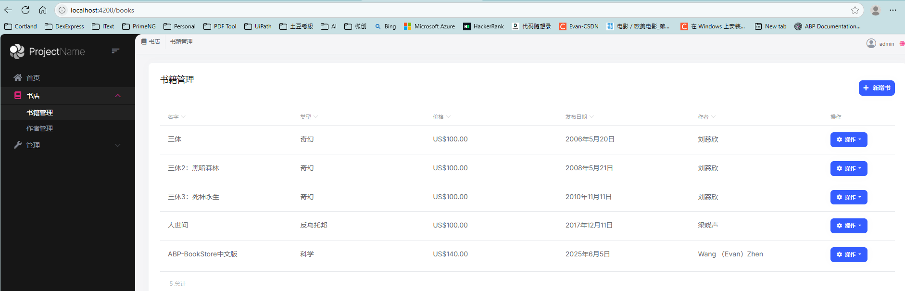
Task: Click the browser back arrow
Action: point(8,10)
